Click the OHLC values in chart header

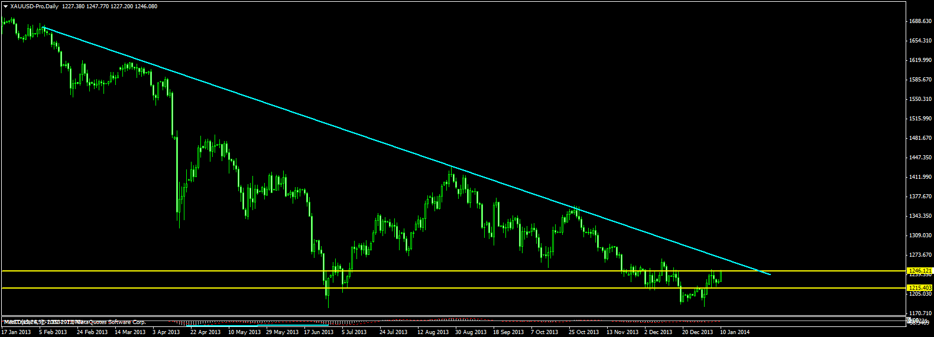[109, 6]
